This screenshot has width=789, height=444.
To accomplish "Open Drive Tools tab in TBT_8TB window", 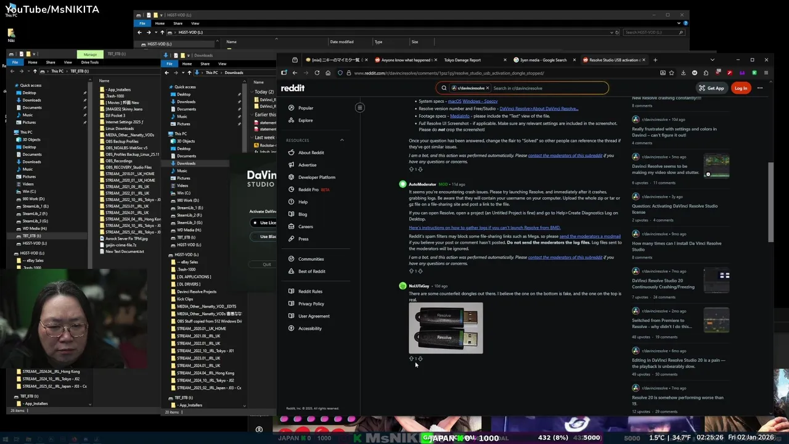I will pos(90,62).
